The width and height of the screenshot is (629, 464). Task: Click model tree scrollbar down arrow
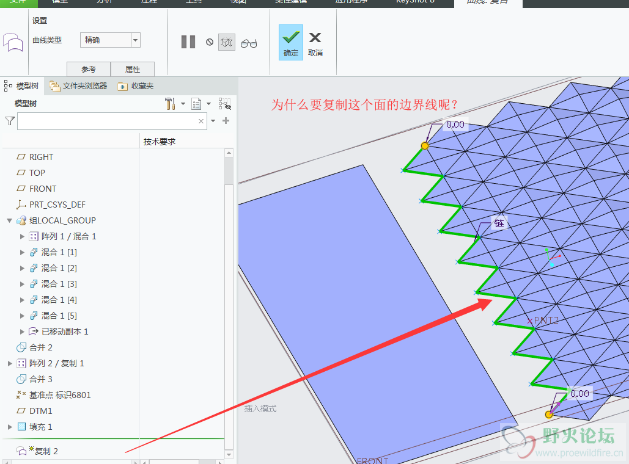click(x=229, y=454)
